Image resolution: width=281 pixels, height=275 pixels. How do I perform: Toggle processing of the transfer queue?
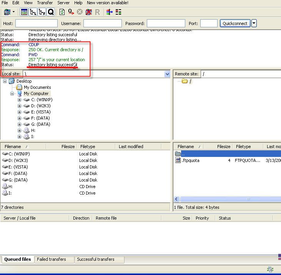(71, 12)
